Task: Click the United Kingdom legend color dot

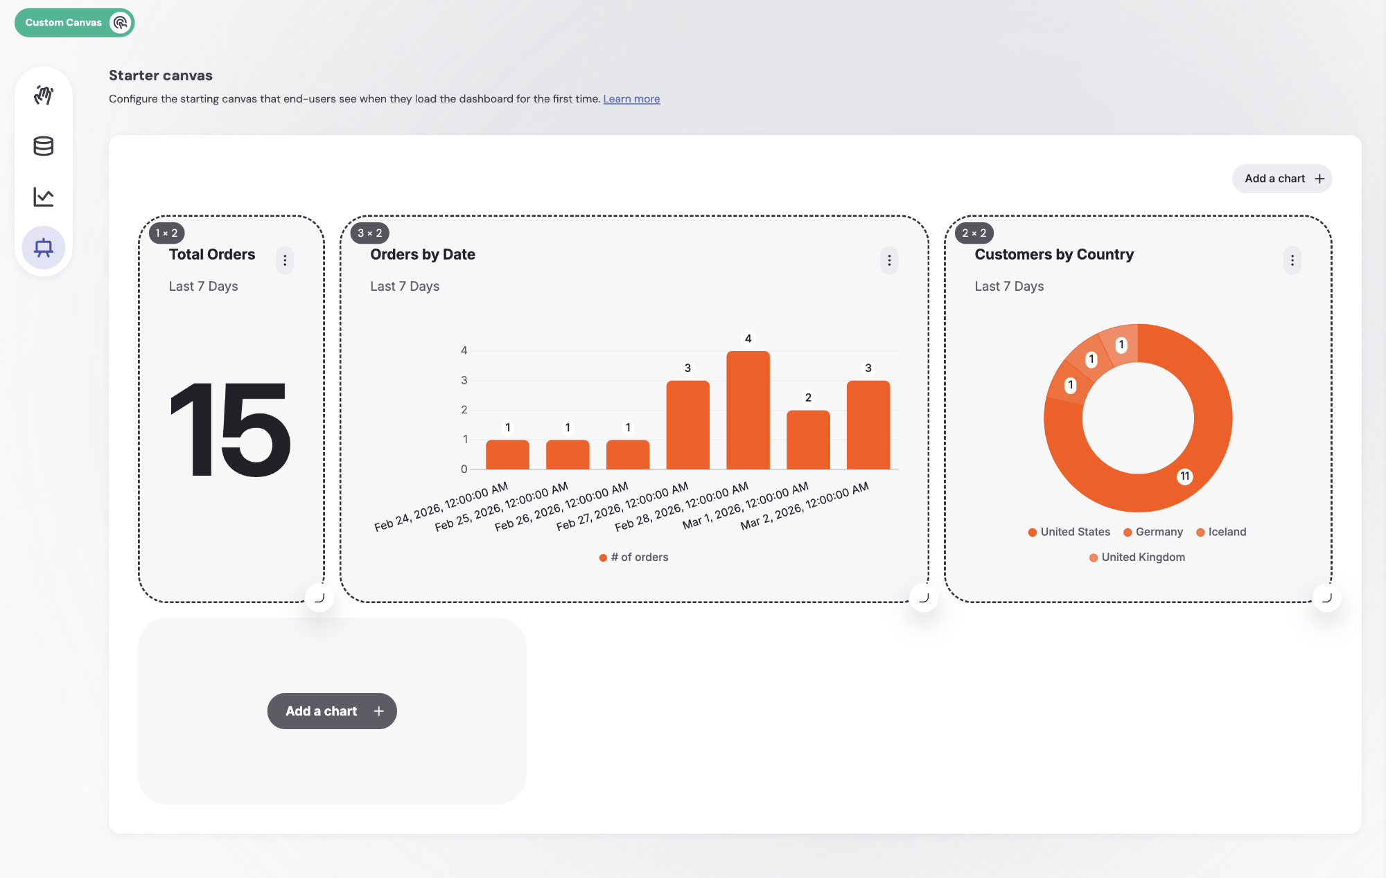Action: (x=1094, y=557)
